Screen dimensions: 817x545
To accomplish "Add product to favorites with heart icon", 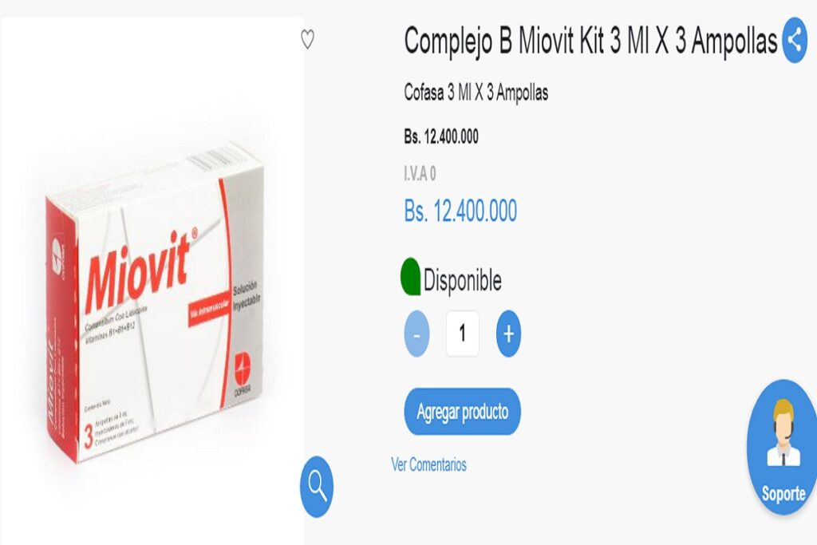I will point(307,40).
